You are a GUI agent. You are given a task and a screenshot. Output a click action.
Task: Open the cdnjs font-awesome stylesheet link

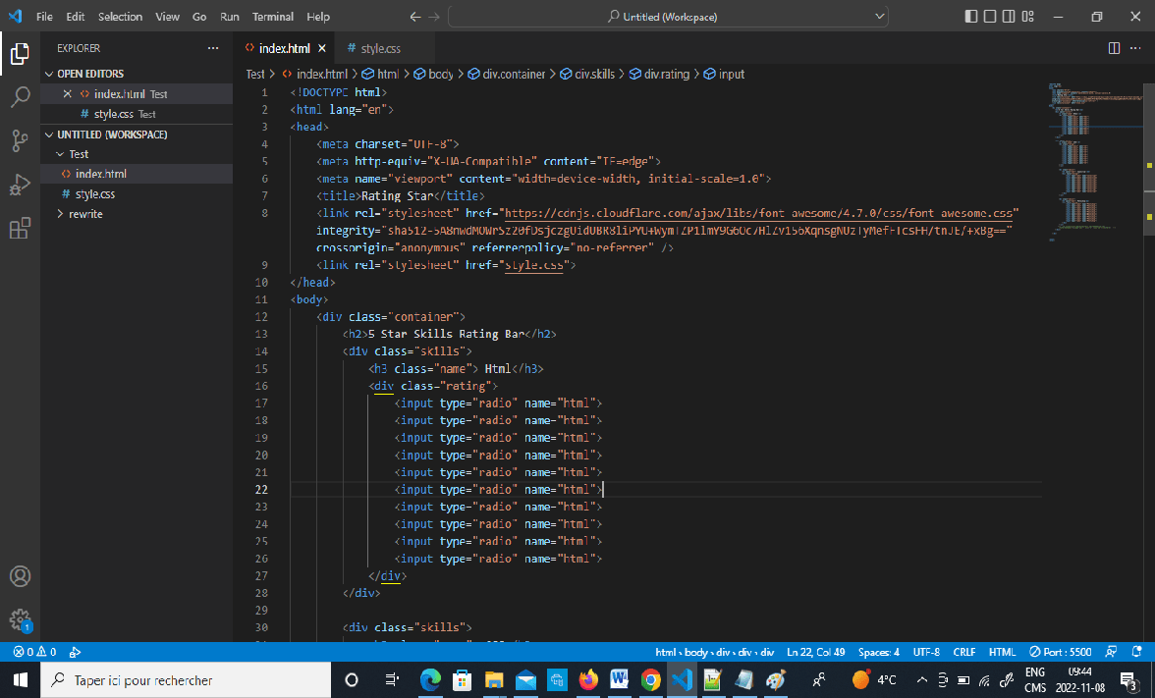point(758,213)
